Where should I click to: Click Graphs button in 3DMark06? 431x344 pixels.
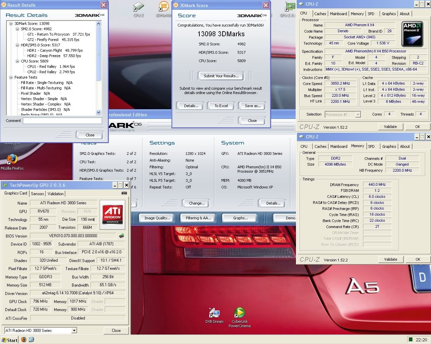coord(240,218)
